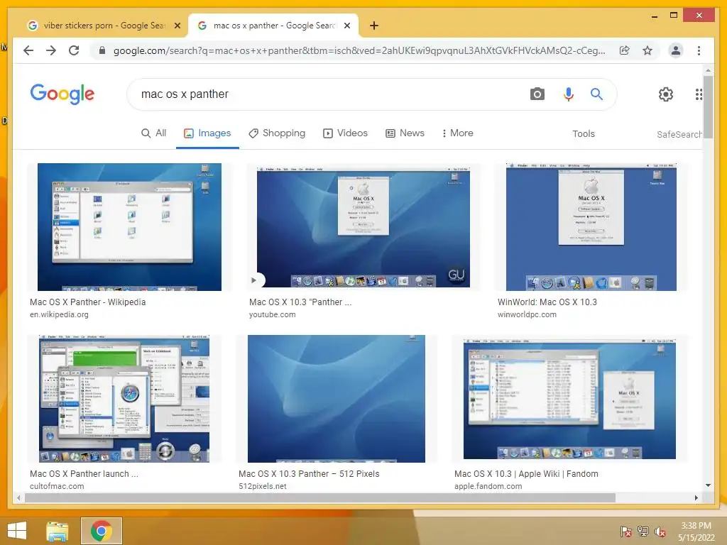Open the YouTube Mac OS X 10.3 thumbnail
This screenshot has width=727, height=545.
pyautogui.click(x=363, y=227)
